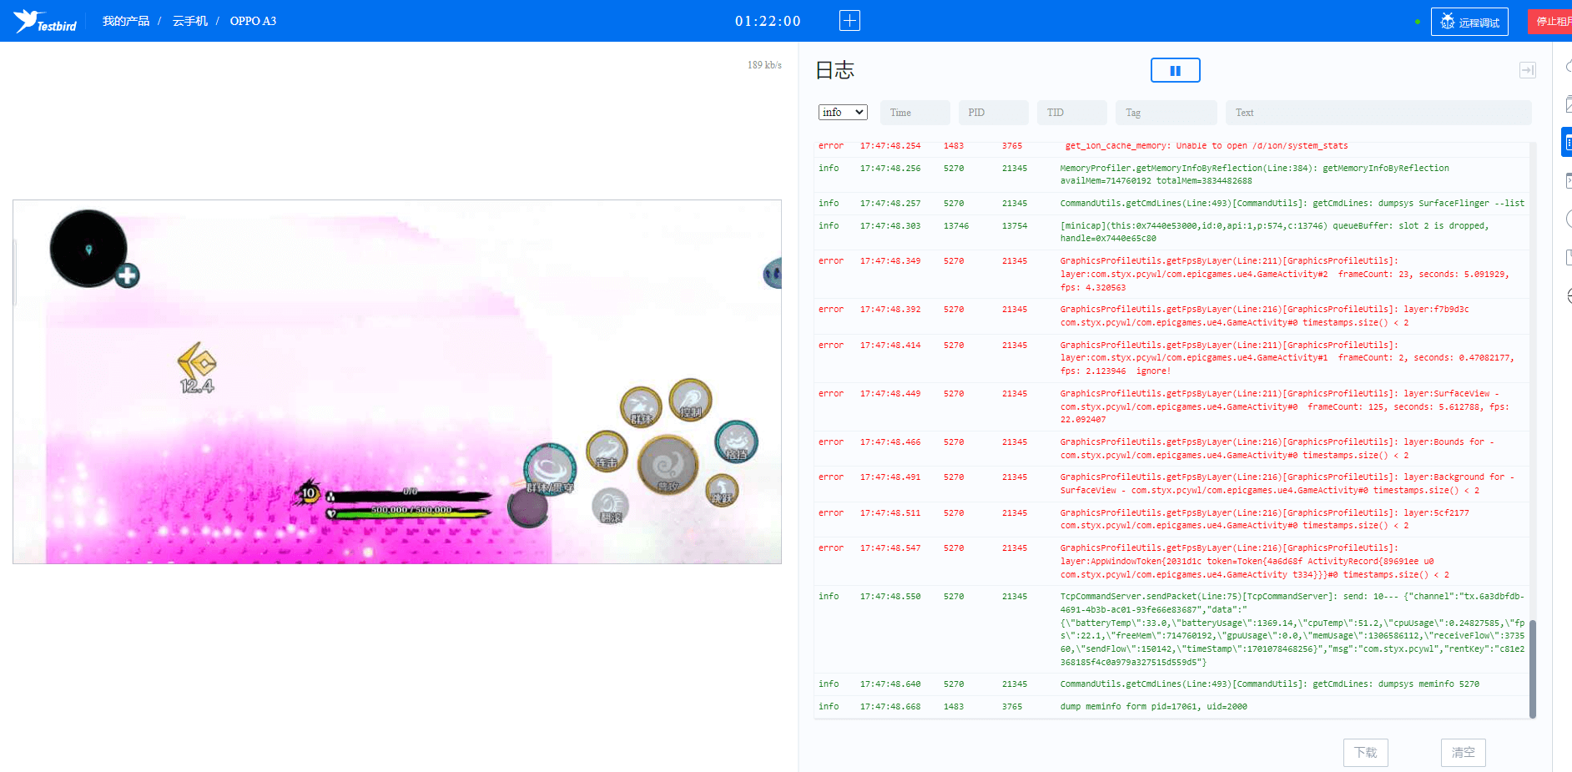Select error row with layer:f7b9d3c
This screenshot has height=772, width=1572.
pos(1172,316)
